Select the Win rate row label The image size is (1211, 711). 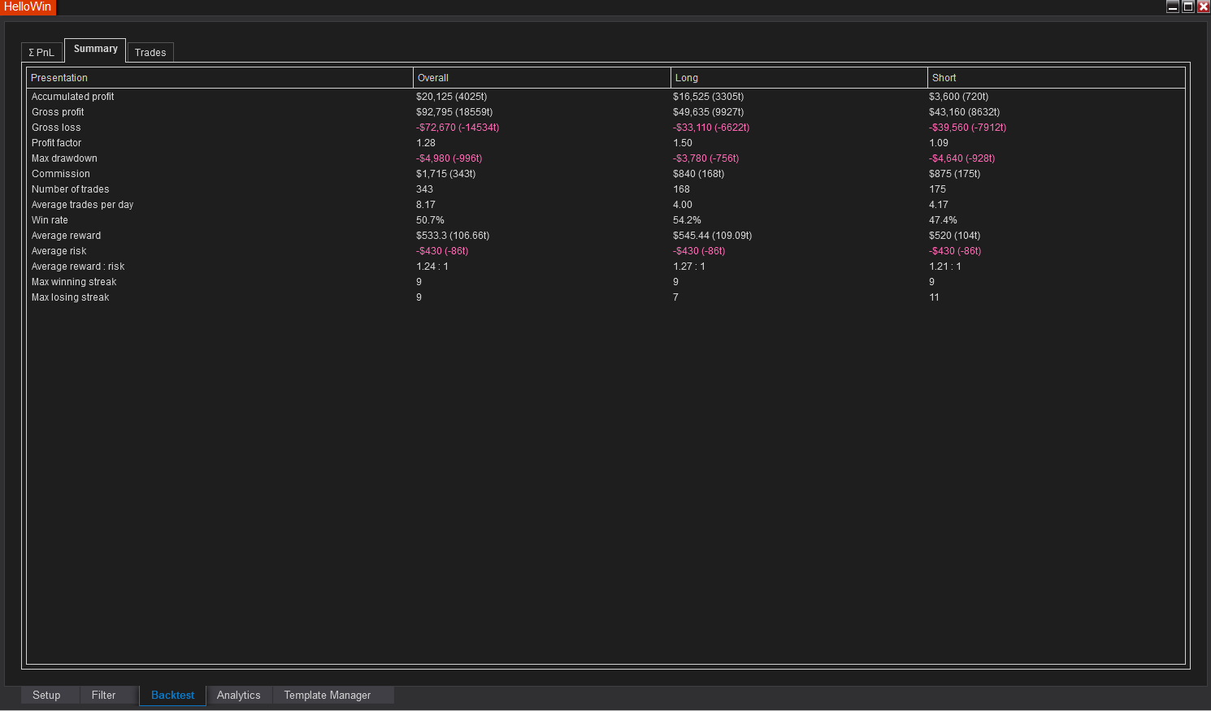click(x=50, y=220)
